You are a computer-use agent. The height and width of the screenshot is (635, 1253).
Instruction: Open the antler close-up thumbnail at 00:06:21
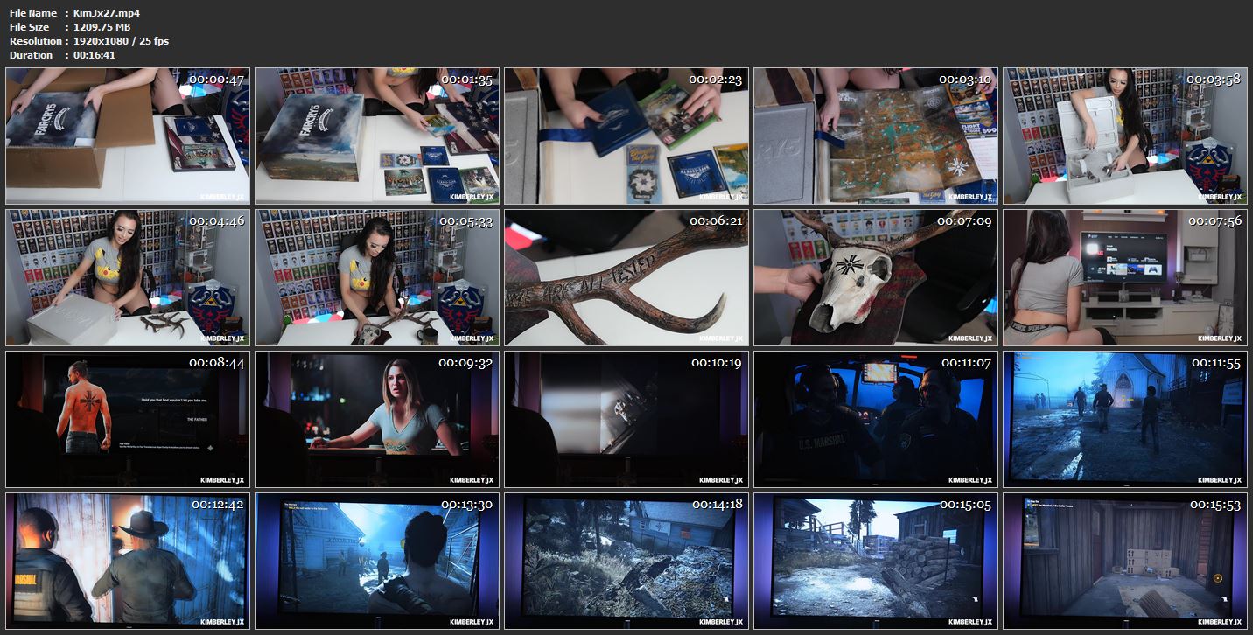point(626,277)
